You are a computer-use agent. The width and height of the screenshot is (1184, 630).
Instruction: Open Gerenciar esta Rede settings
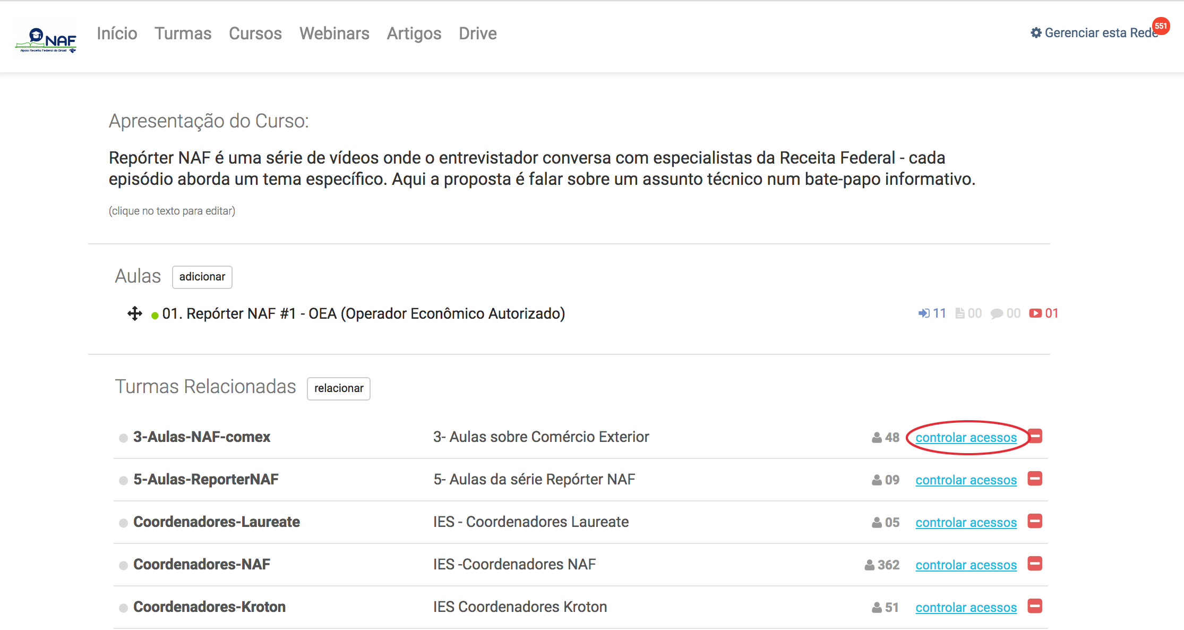[x=1094, y=33]
